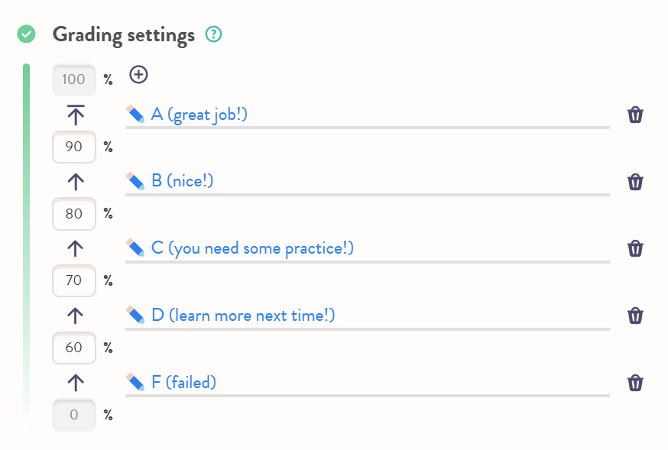Edit the 90 percent threshold field
The width and height of the screenshot is (668, 450).
(74, 147)
